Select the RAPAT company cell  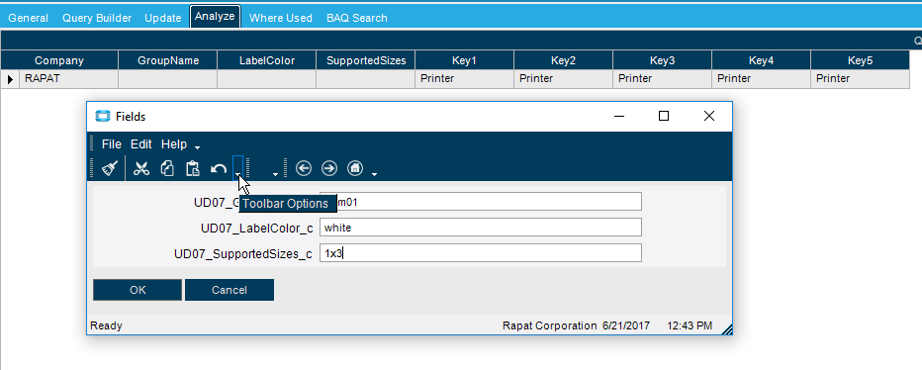[69, 79]
